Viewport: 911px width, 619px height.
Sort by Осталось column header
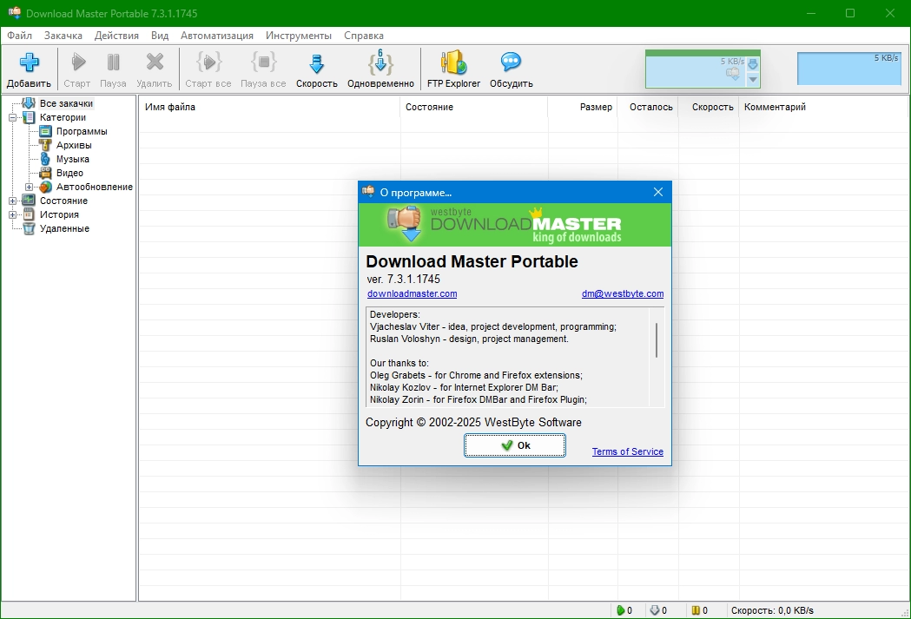(648, 107)
